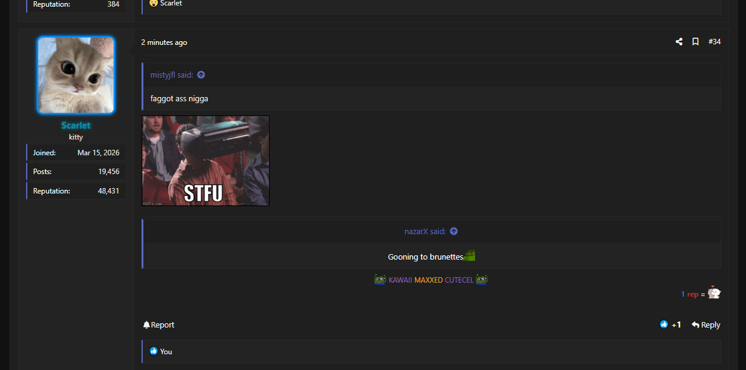
Task: Bookmark post #34 with the bookmark icon
Action: [696, 42]
